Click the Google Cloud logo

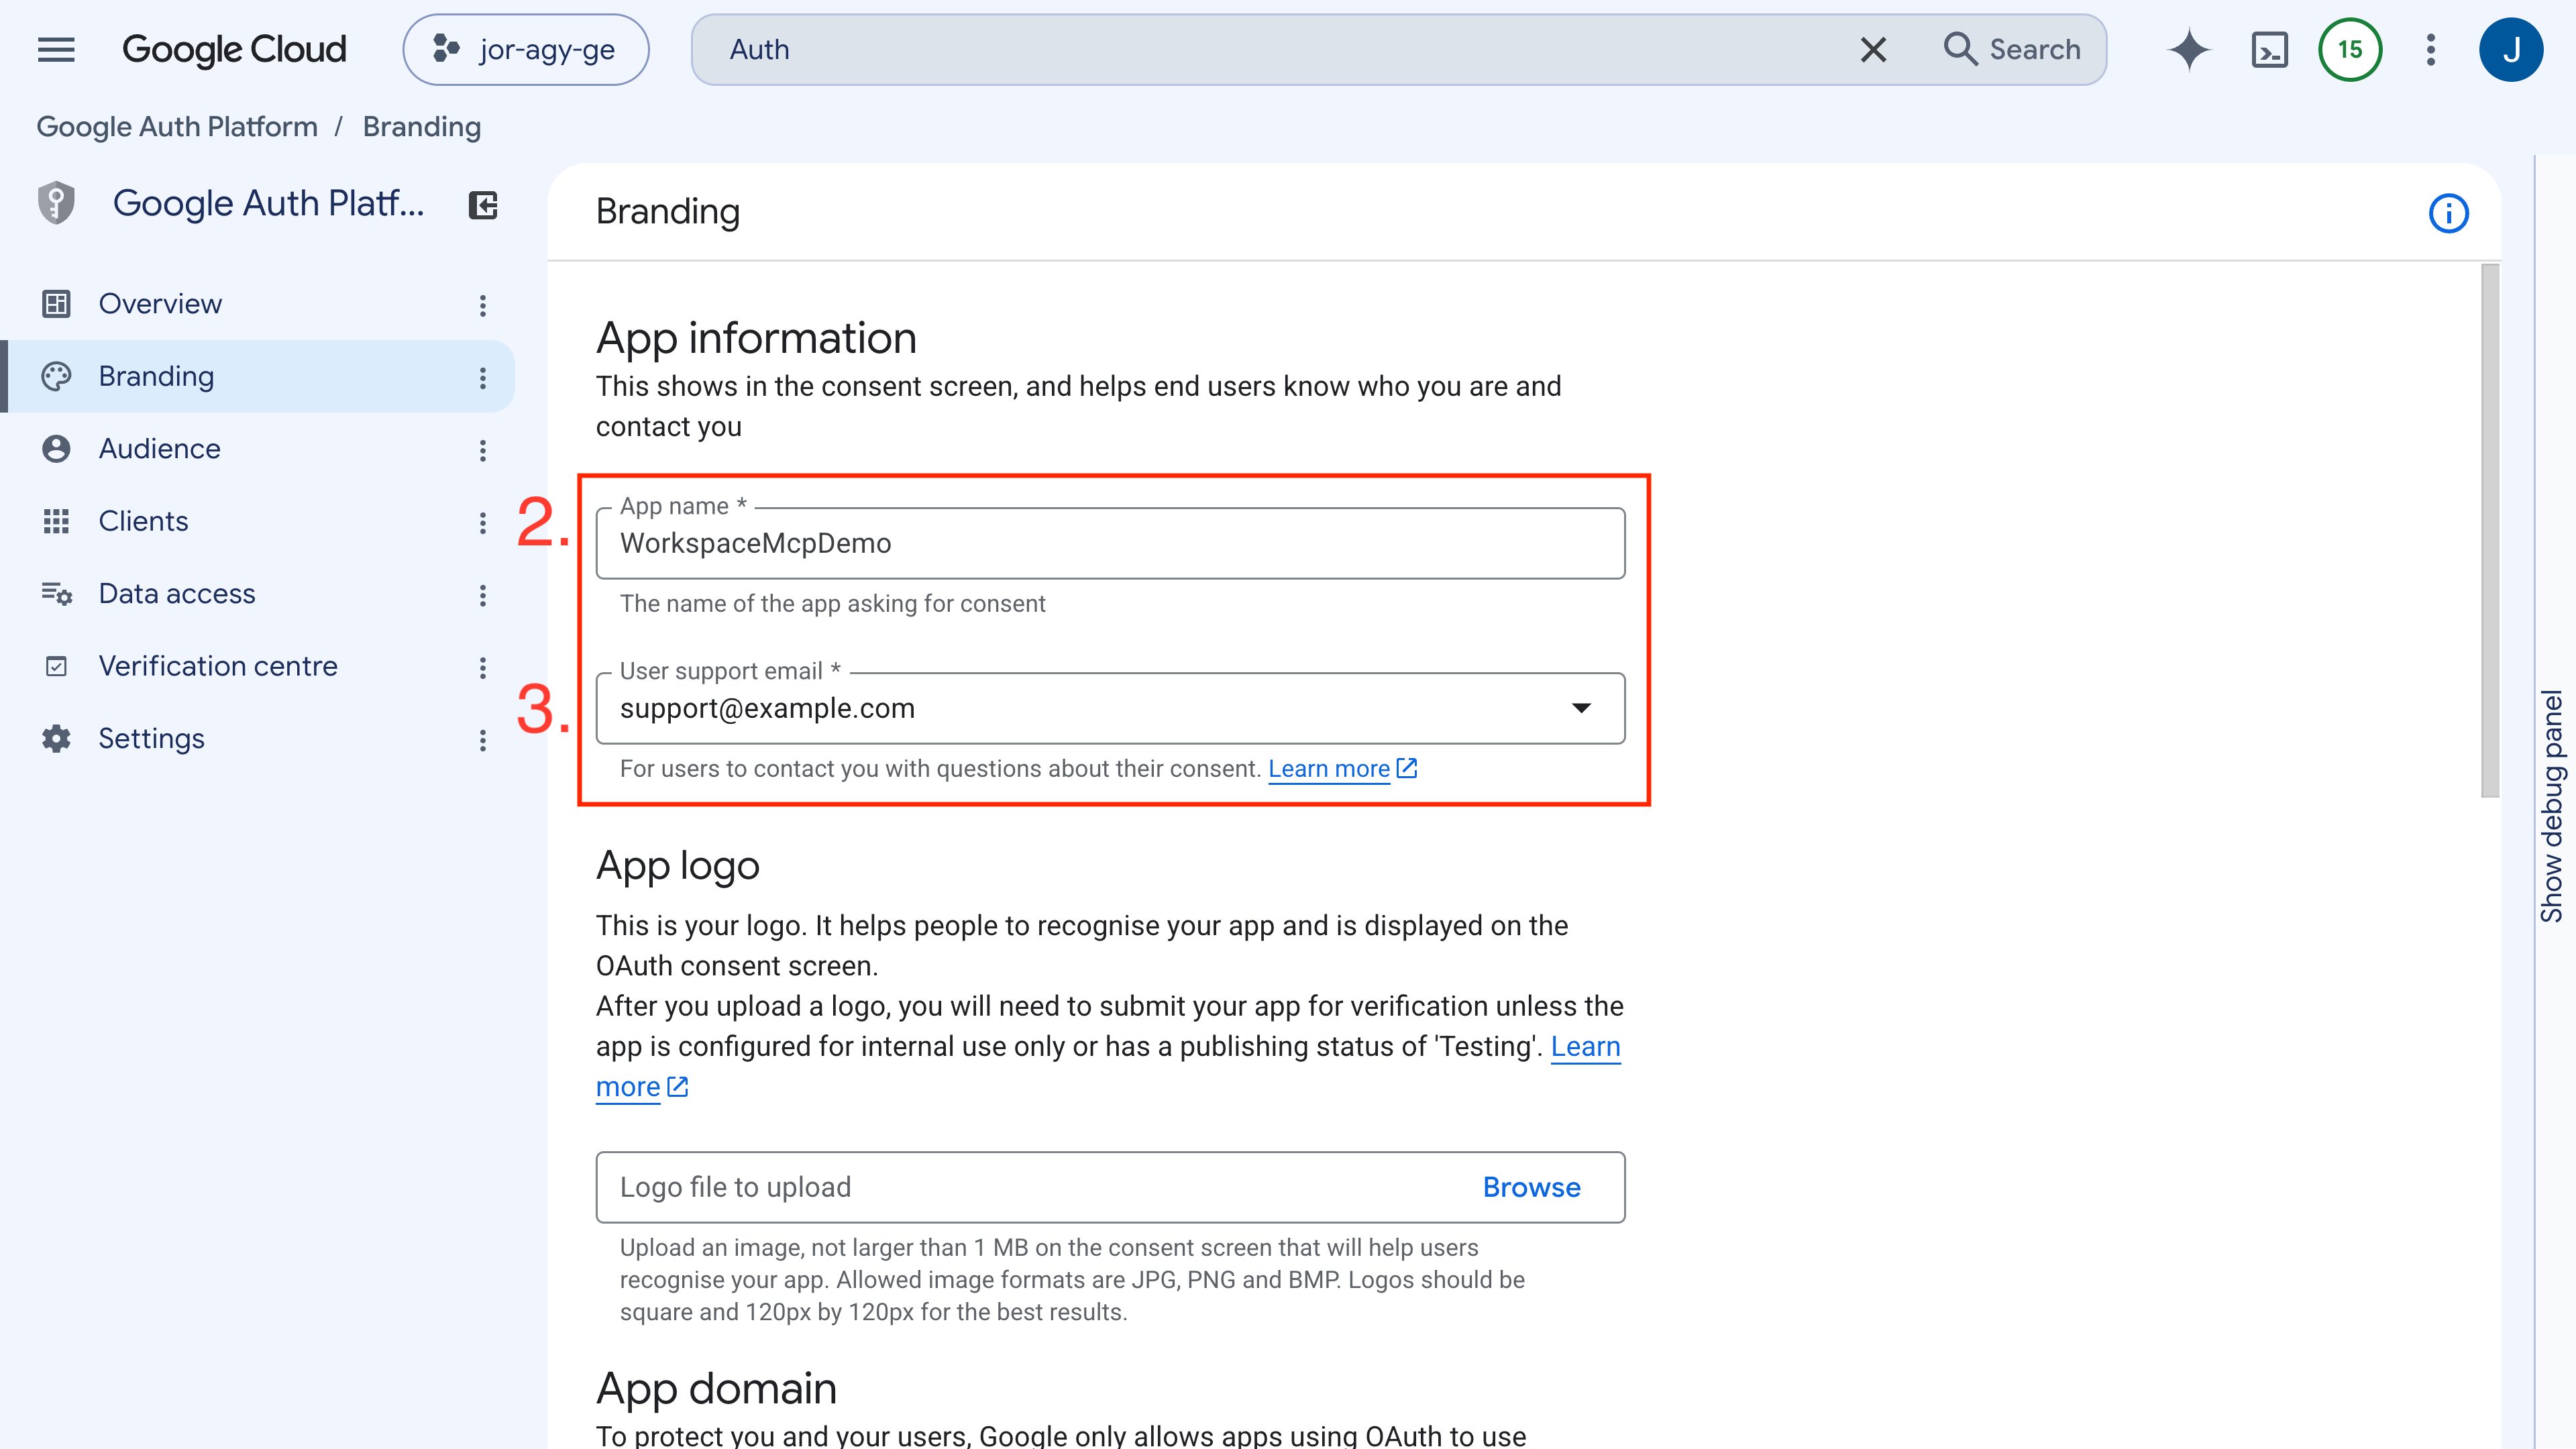pos(234,49)
